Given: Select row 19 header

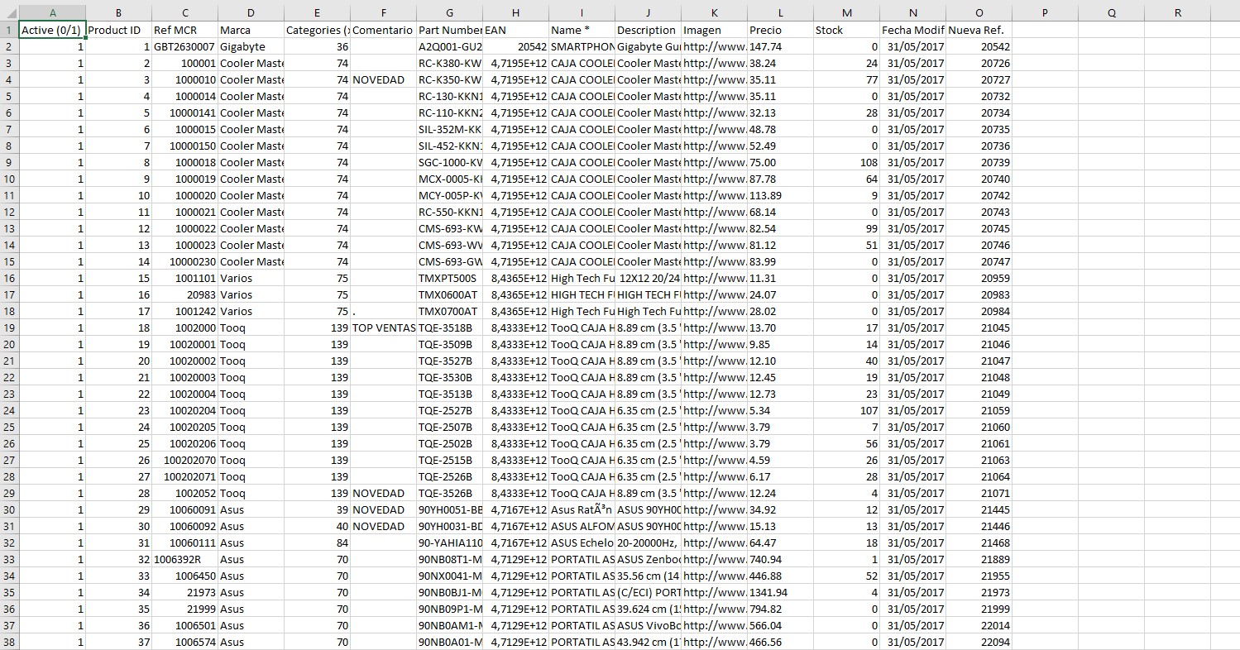Looking at the screenshot, I should [9, 327].
